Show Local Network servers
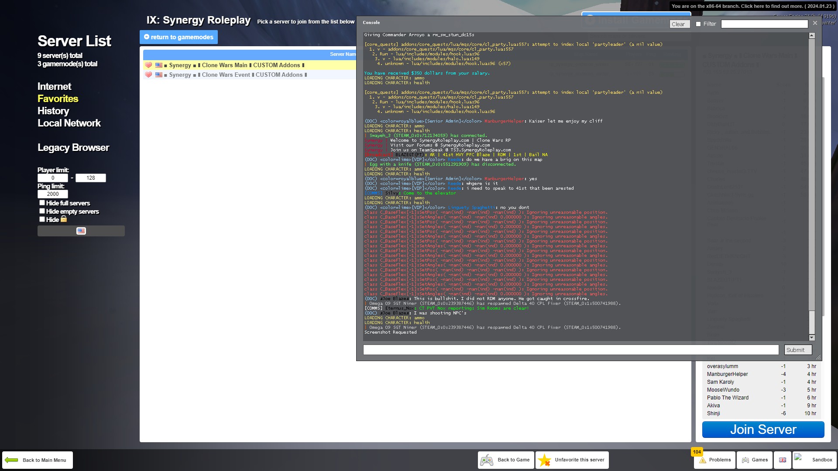The width and height of the screenshot is (838, 471). [x=69, y=123]
